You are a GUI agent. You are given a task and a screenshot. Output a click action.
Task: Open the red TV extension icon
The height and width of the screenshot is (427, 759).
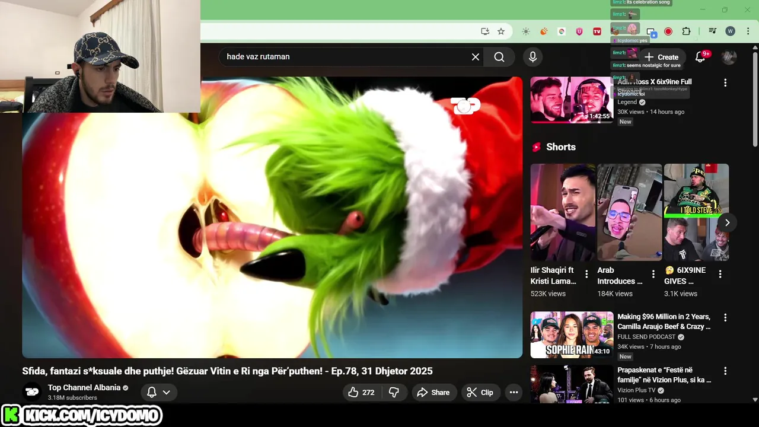click(x=597, y=31)
